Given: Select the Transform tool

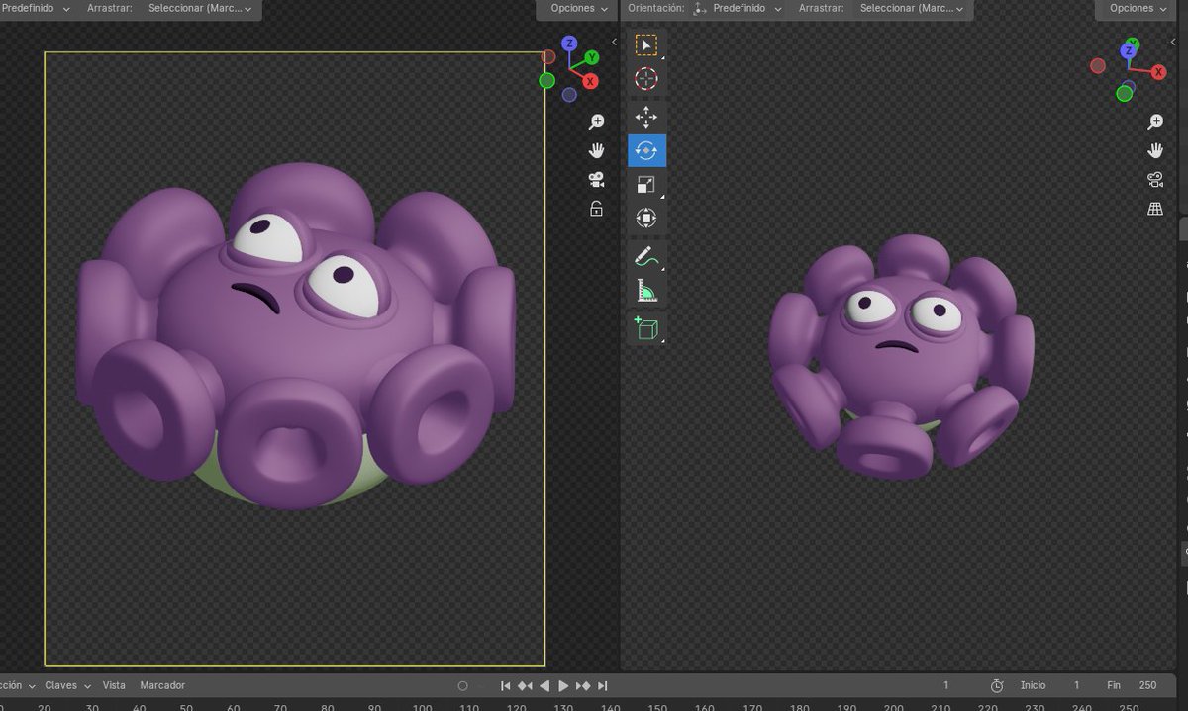Looking at the screenshot, I should (x=645, y=219).
